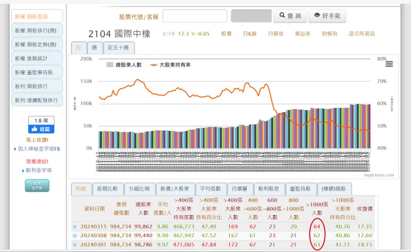Switch to the 明細 table tab
Image resolution: width=411 pixels, height=252 pixels.
(81, 189)
